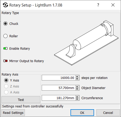Viewport: 121px width, 117px height.
Task: Click the Test button
Action: [21, 100]
